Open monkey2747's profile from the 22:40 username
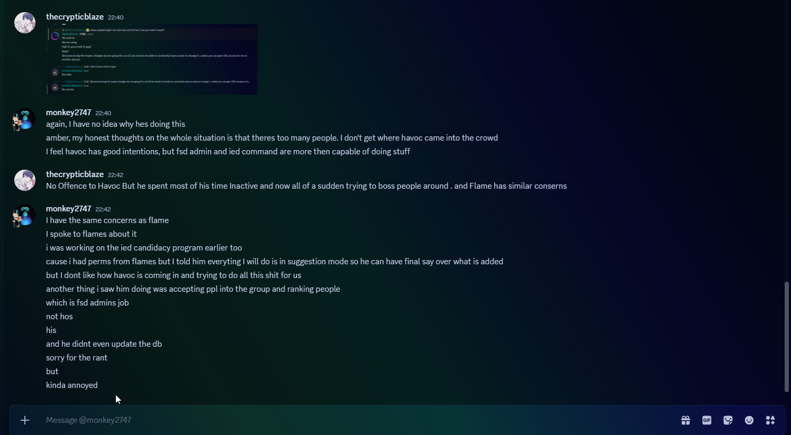The image size is (791, 435). point(68,113)
